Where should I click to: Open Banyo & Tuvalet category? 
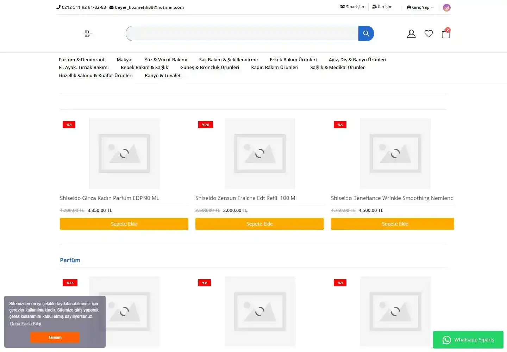[x=163, y=75]
